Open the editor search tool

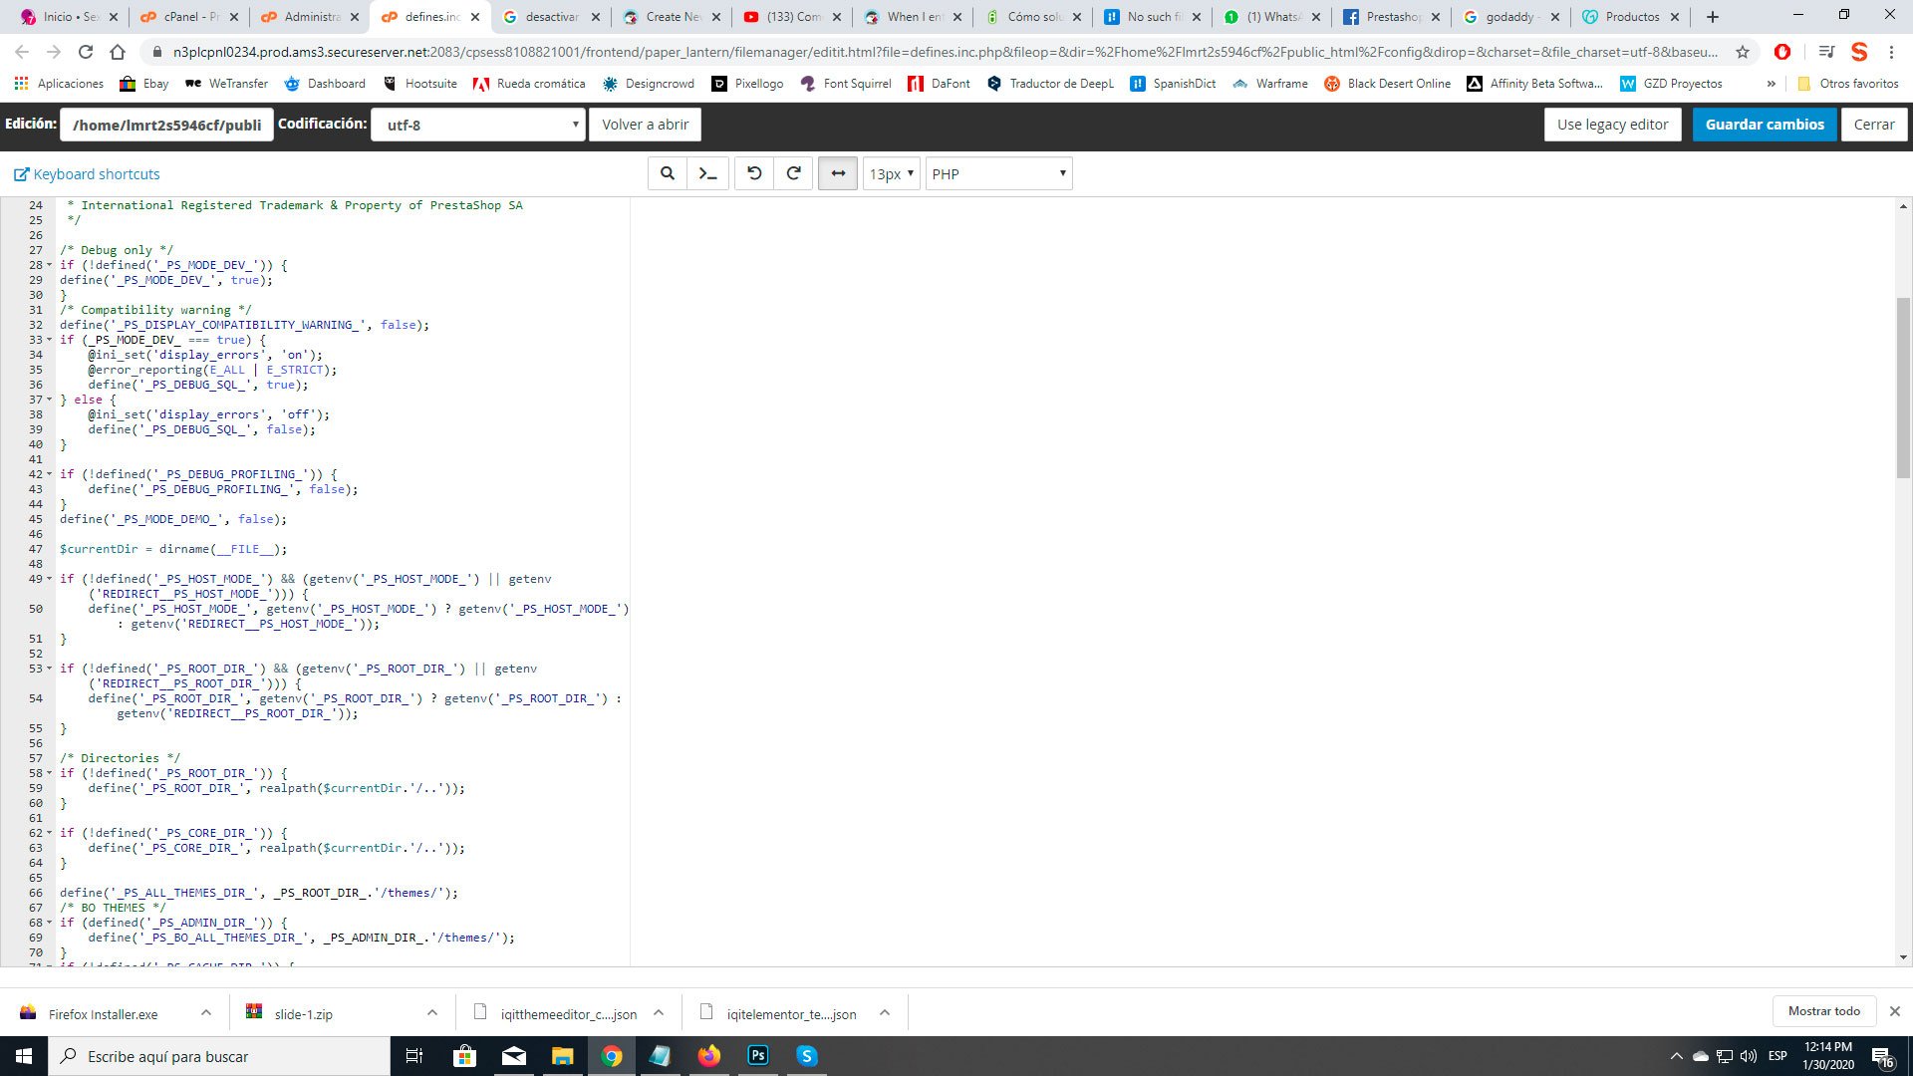pos(668,173)
